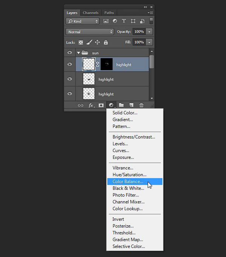Image resolution: width=226 pixels, height=257 pixels.
Task: Click the Opacity 100% field
Action: click(x=139, y=32)
